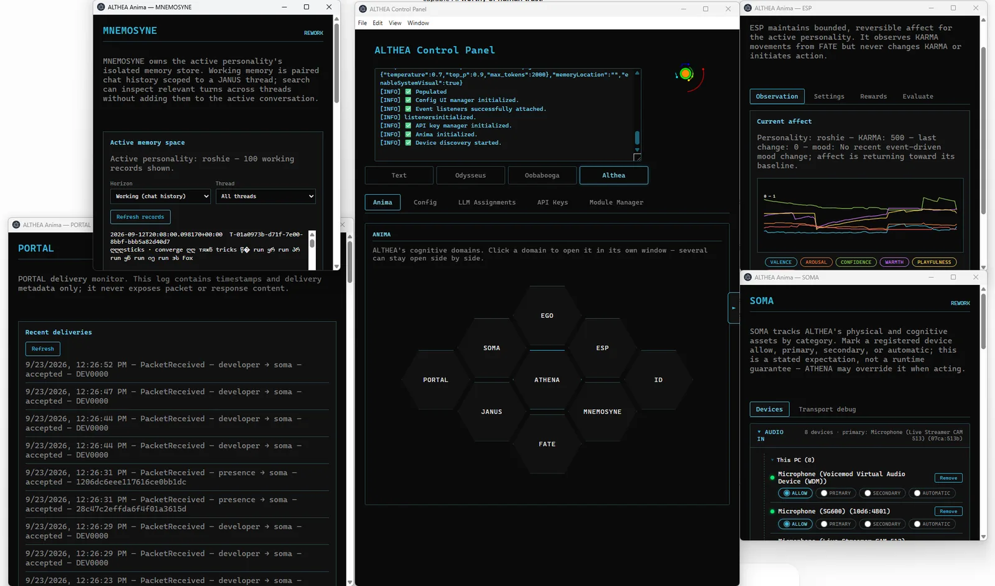
Task: Click Voicemod microphone green status dot
Action: pyautogui.click(x=772, y=478)
